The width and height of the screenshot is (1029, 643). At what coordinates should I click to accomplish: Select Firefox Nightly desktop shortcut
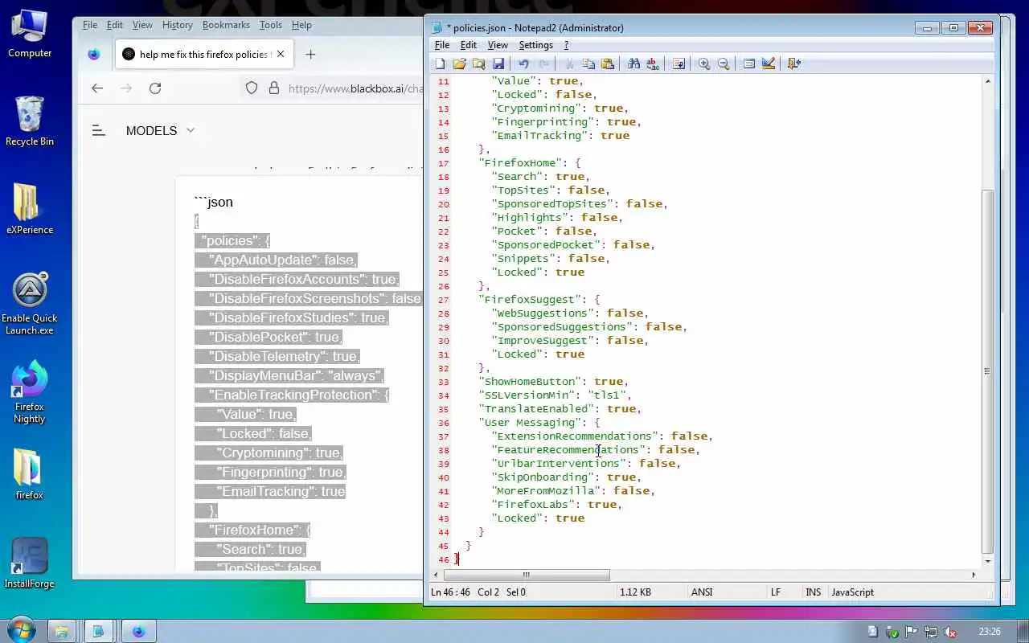(30, 392)
